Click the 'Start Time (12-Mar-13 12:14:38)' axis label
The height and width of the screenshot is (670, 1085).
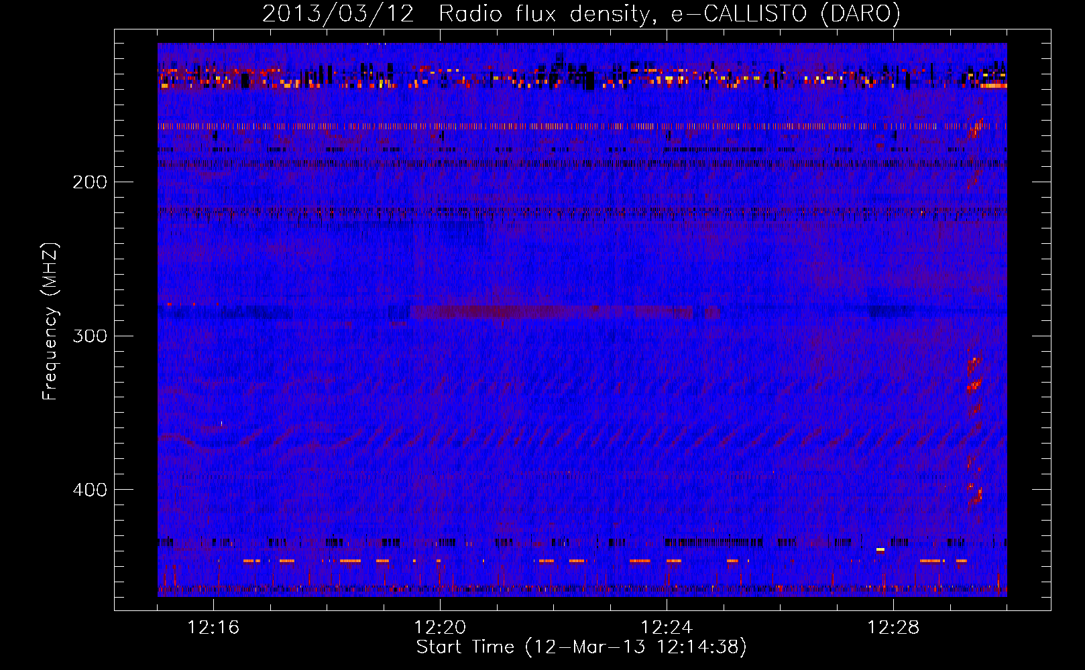pos(581,647)
